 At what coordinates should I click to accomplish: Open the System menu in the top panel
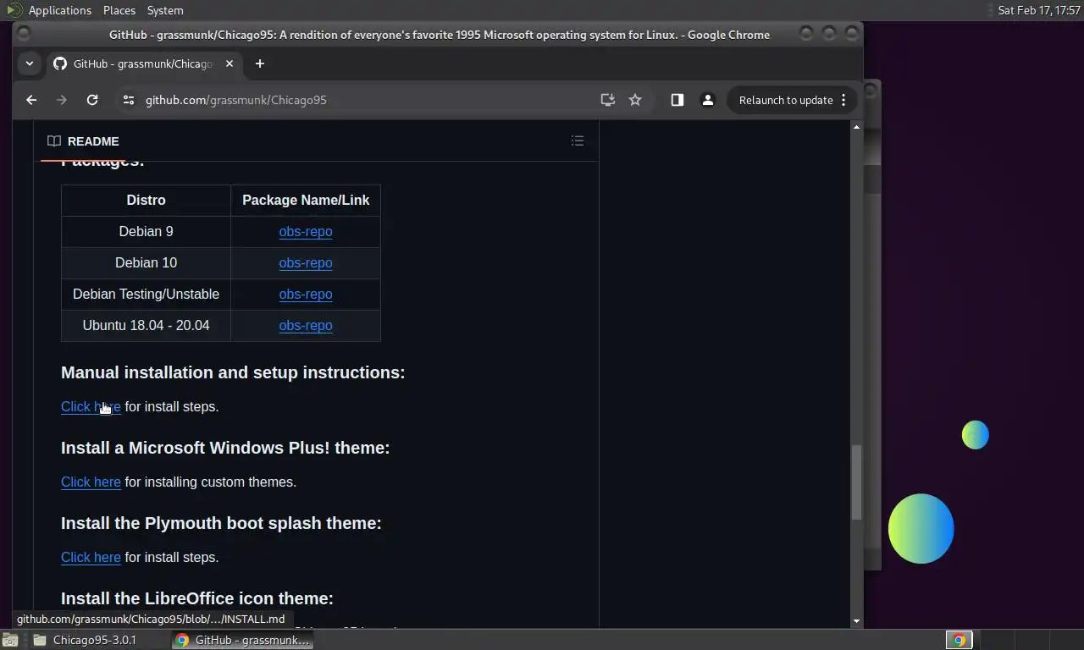pyautogui.click(x=165, y=10)
